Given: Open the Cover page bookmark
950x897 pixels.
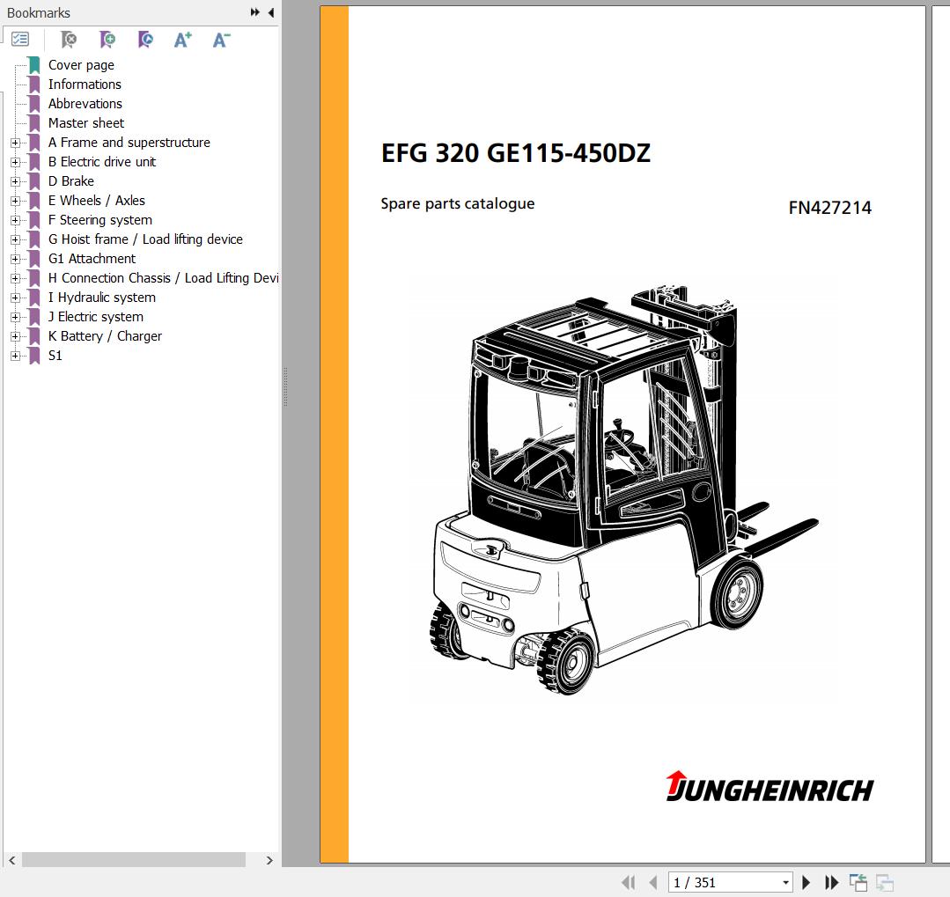Looking at the screenshot, I should pos(81,65).
